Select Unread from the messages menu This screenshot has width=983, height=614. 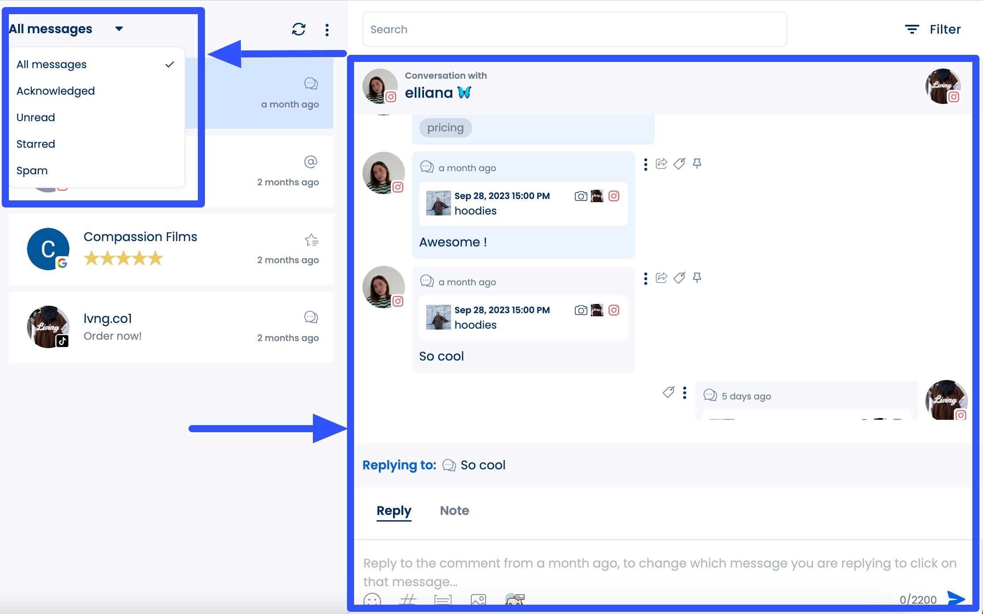click(x=36, y=118)
